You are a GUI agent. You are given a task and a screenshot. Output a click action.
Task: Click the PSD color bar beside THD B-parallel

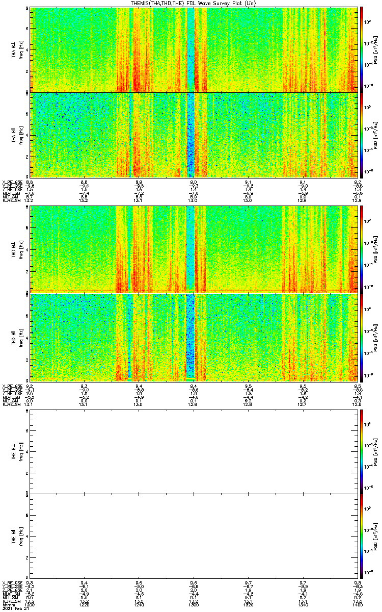[x=362, y=337]
